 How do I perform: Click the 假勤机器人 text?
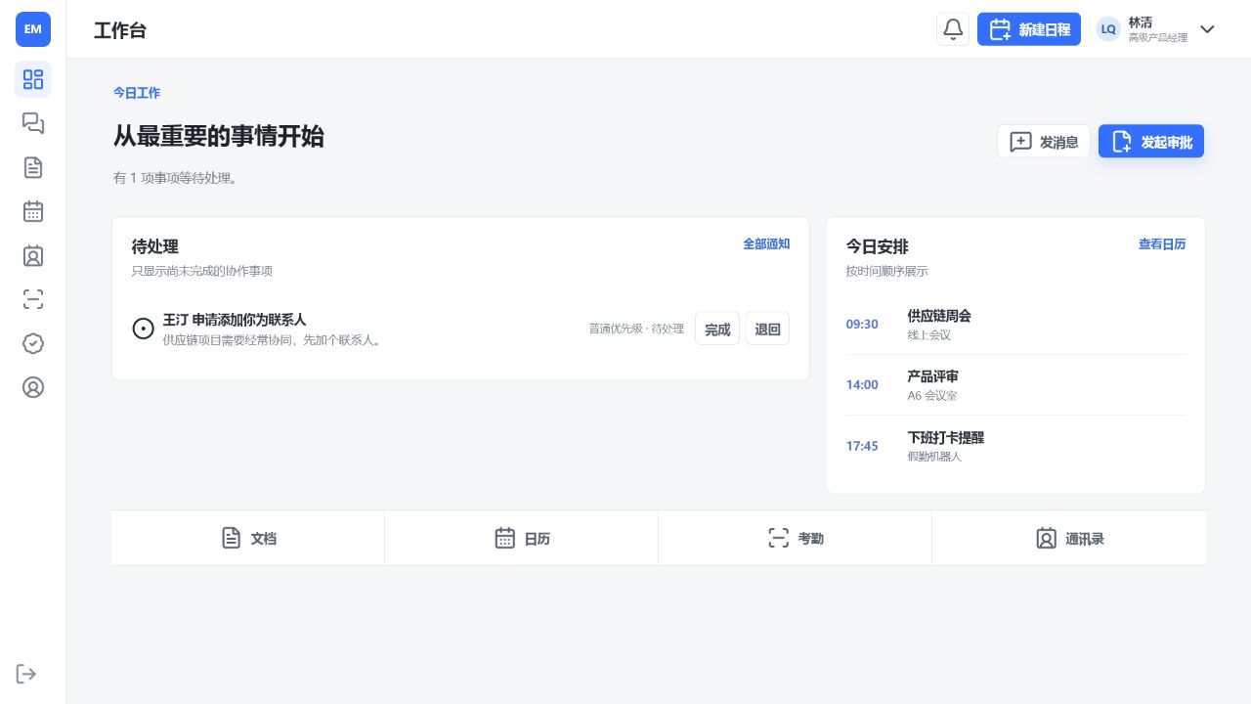click(934, 457)
